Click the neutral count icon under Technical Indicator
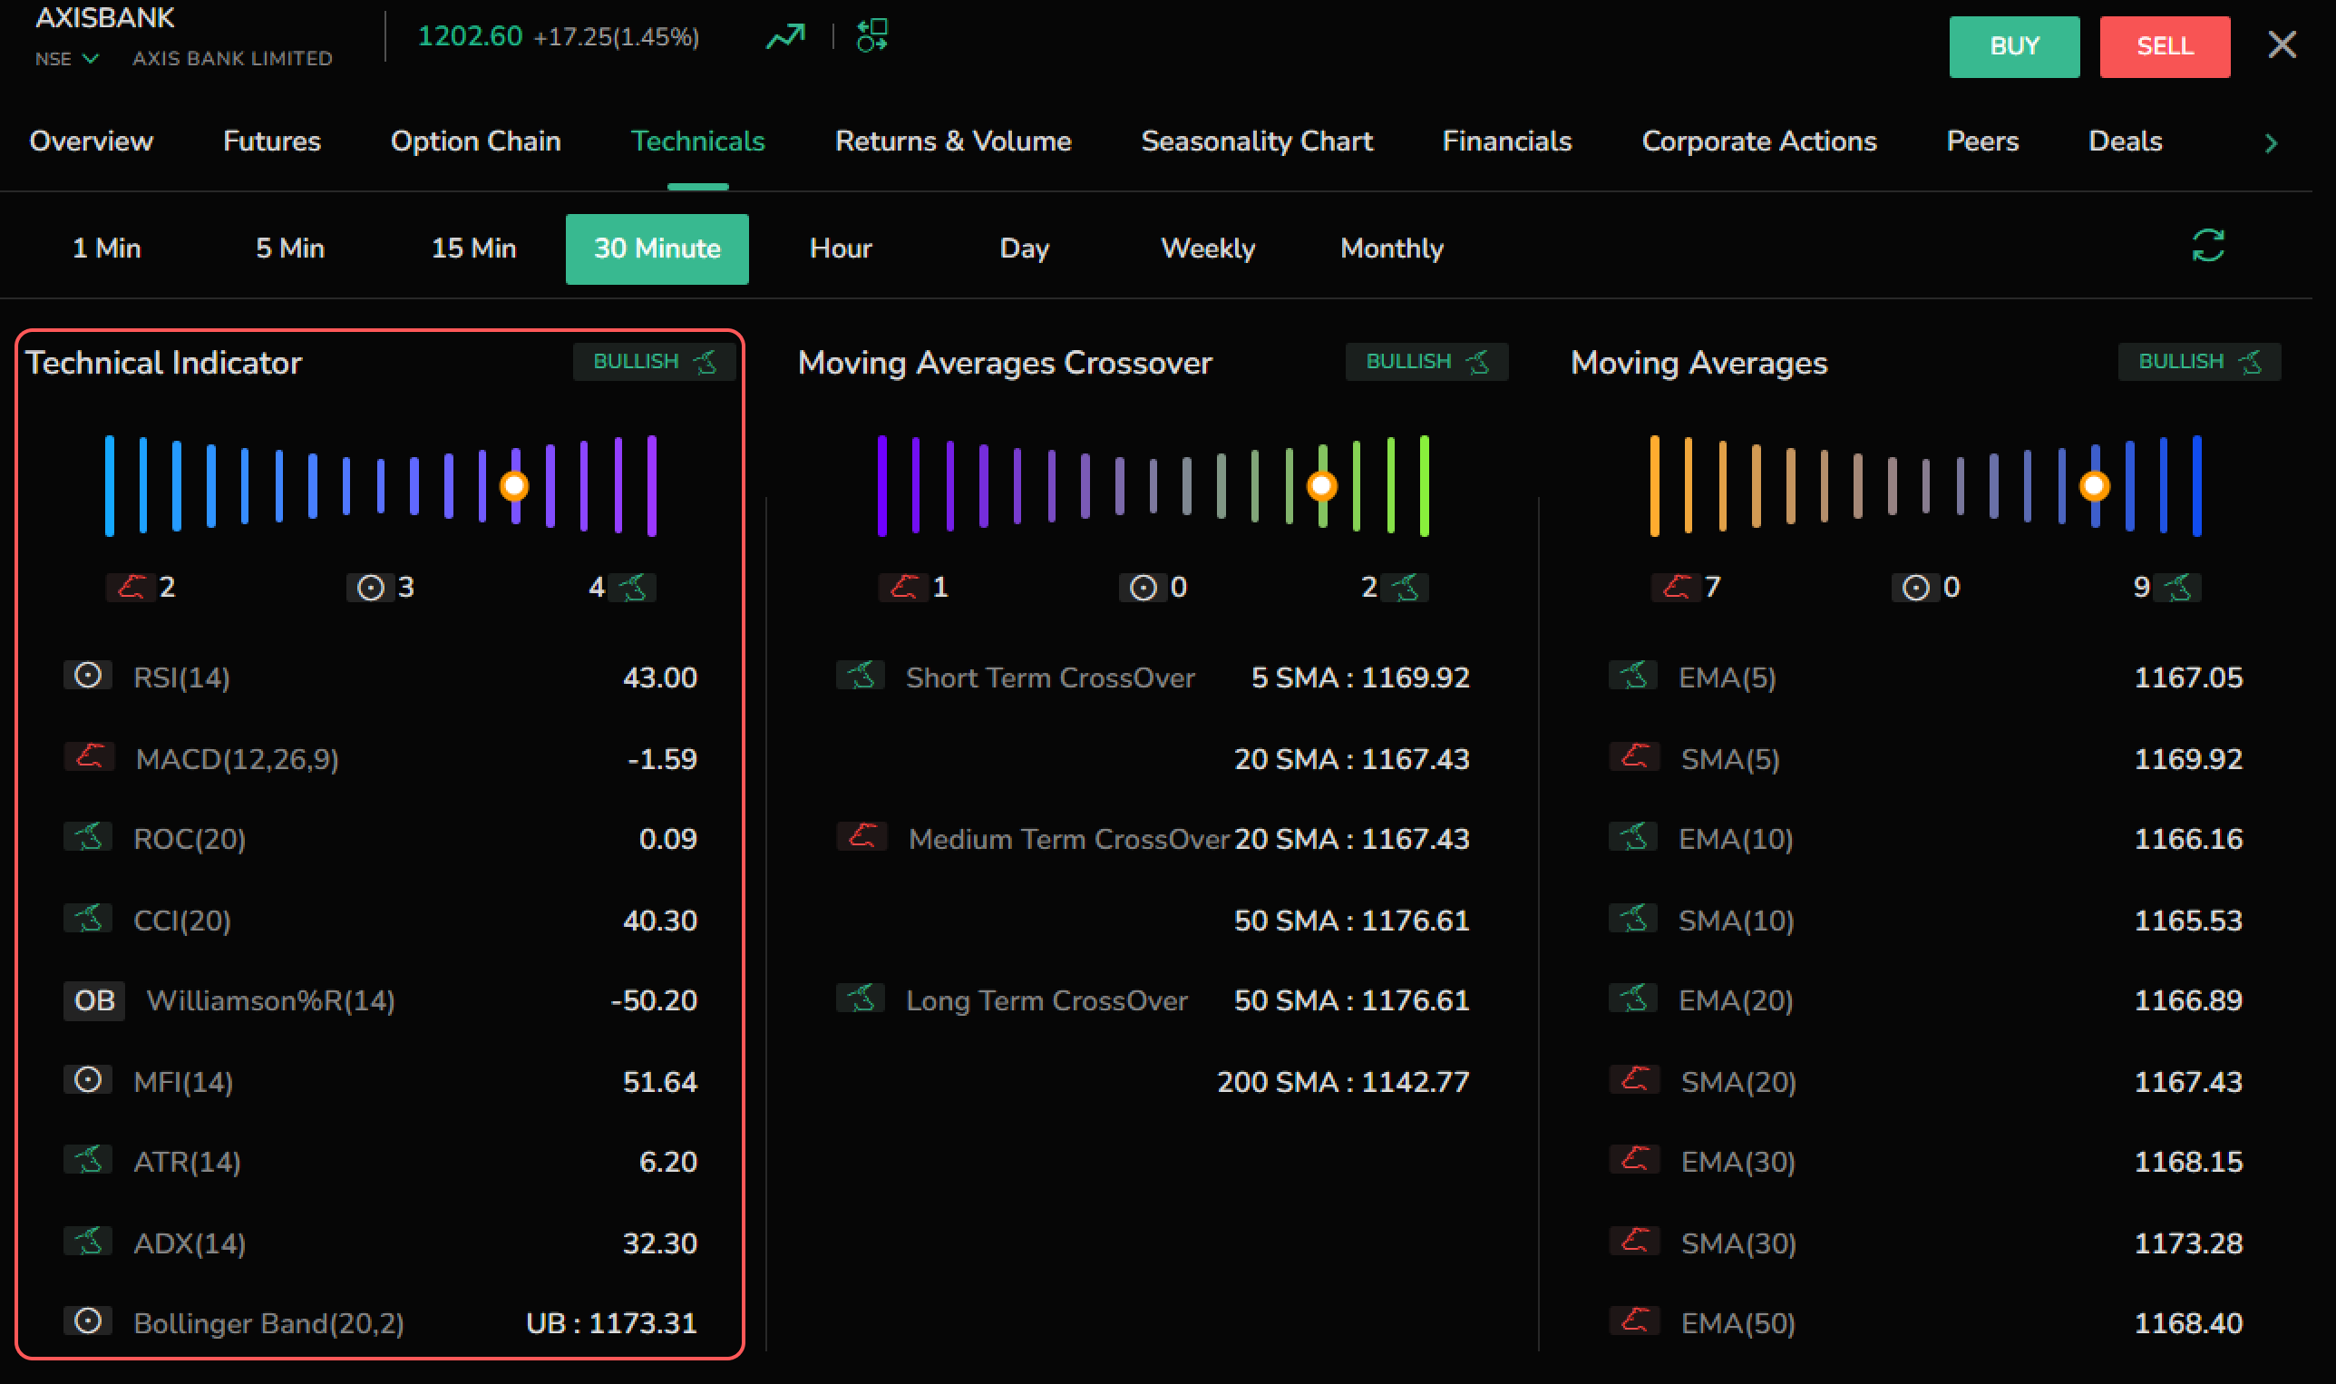Screen dimensions: 2336x1384 (370, 588)
